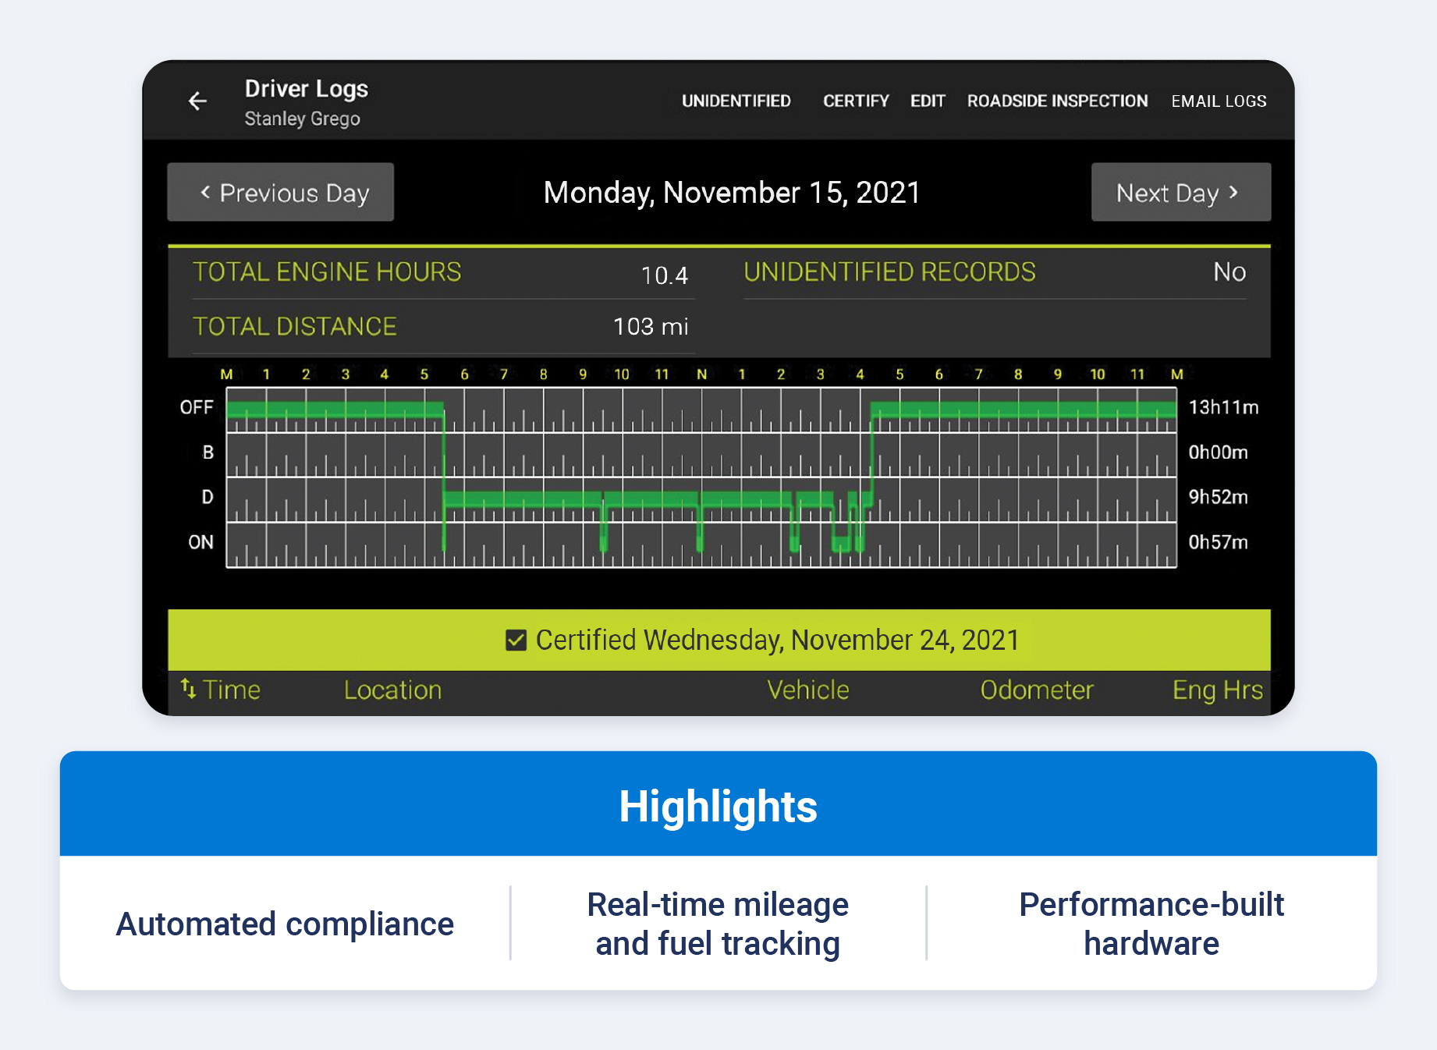1437x1050 pixels.
Task: Click the CERTIFY option
Action: pos(855,101)
